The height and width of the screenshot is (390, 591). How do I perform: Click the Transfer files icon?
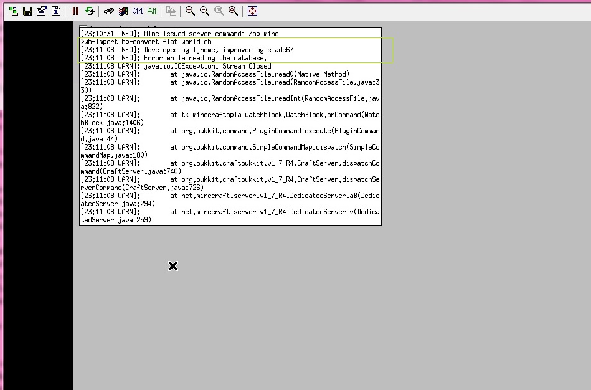coord(171,11)
